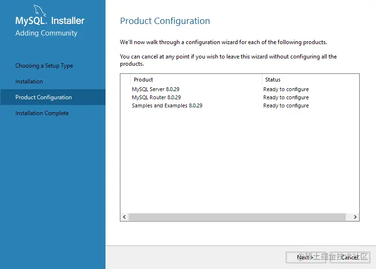Screen dimensions: 376x269
Task: Click the Product column header
Action: coord(196,80)
